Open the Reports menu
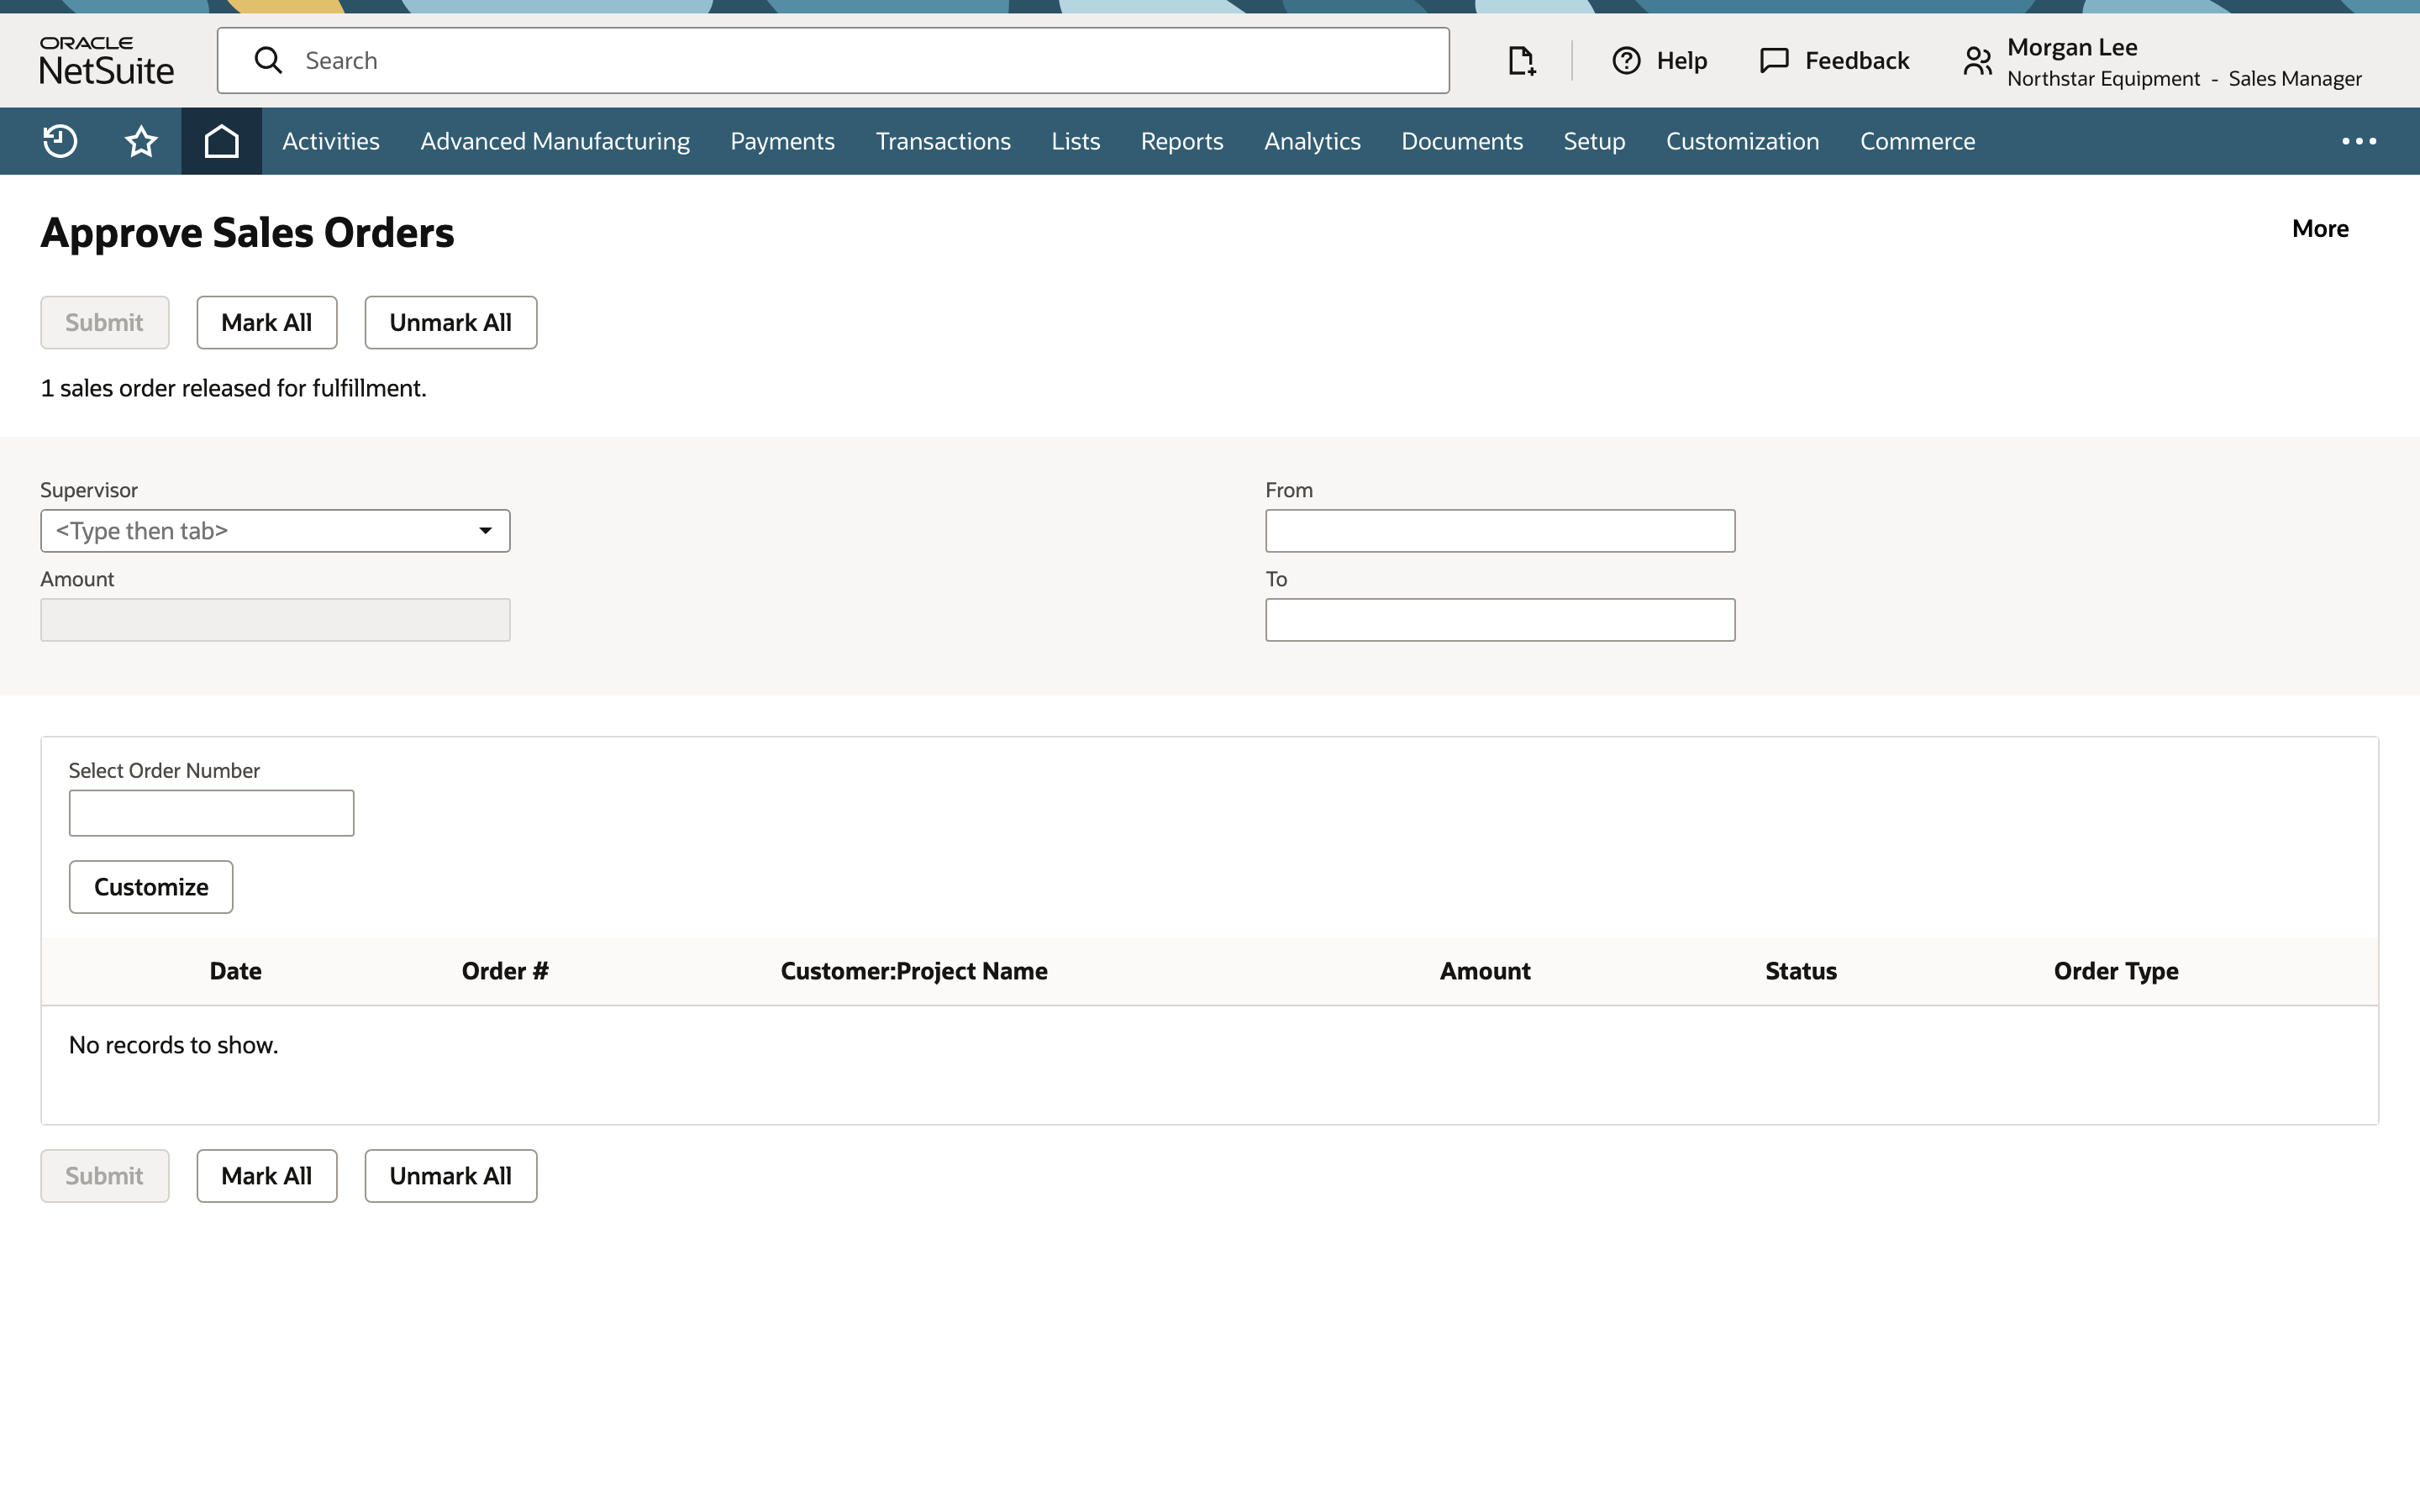Screen dimensions: 2420x1512 pos(1182,141)
